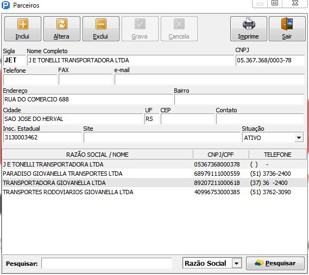Click CNPJ cell 89207211000618
The width and height of the screenshot is (309, 275).
pos(217,183)
